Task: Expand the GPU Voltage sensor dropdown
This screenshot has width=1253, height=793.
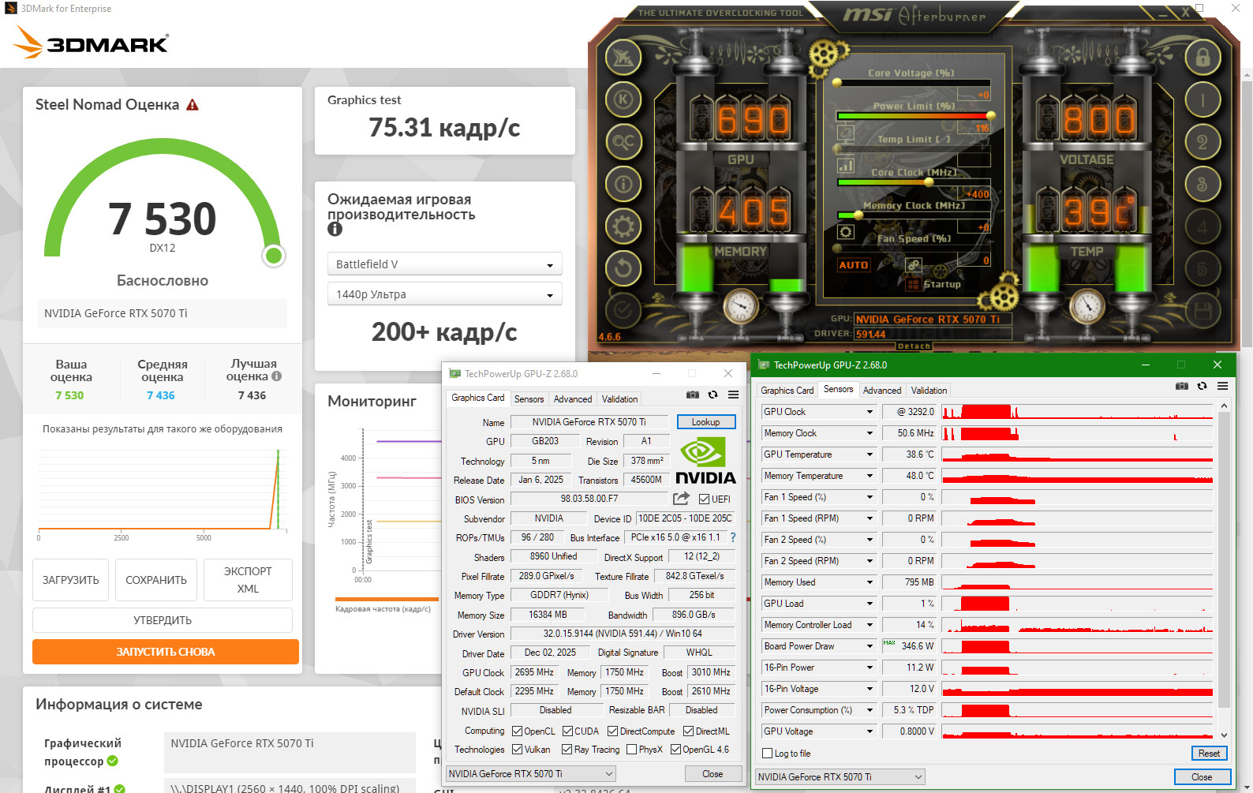Action: 870,731
